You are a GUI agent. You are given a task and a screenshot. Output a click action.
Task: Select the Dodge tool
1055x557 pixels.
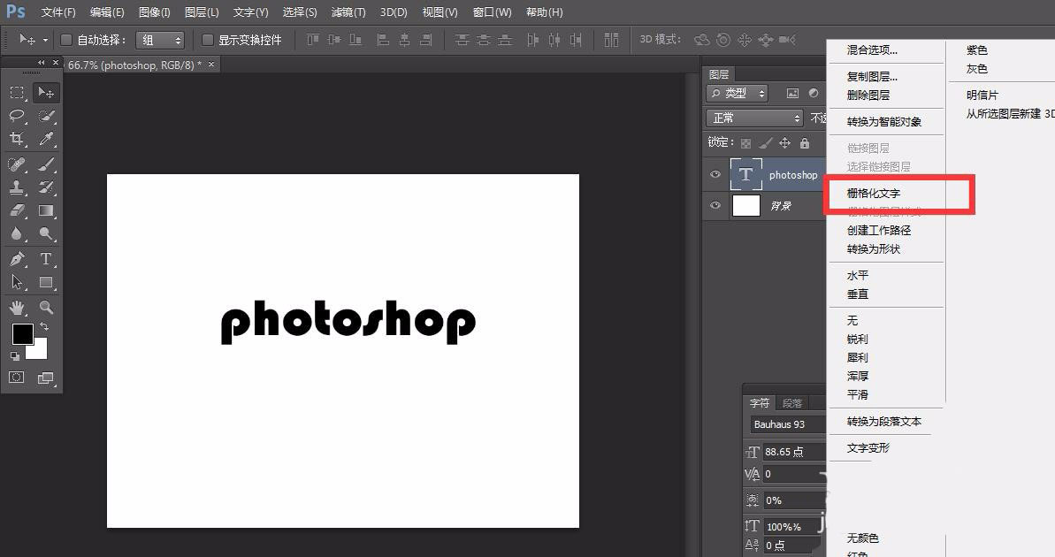click(46, 233)
